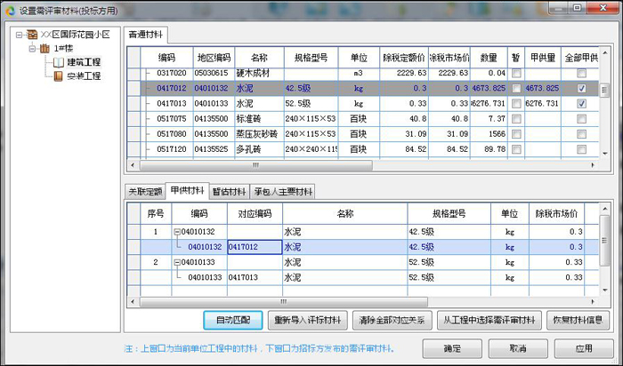This screenshot has width=623, height=366.
Task: Collapse the XX区国际花园小区 tree node
Action: pos(20,36)
